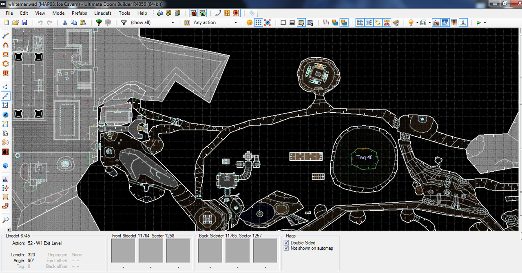Uncheck the Double Sided flag
This screenshot has height=273, width=522.
click(x=286, y=243)
